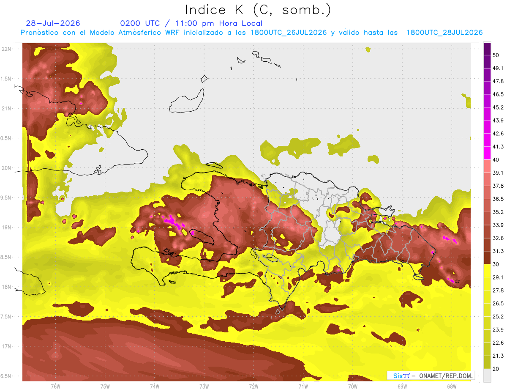Image resolution: width=507 pixels, height=392 pixels.
Task: Click the latitude label '19N'
Action: tap(6, 228)
